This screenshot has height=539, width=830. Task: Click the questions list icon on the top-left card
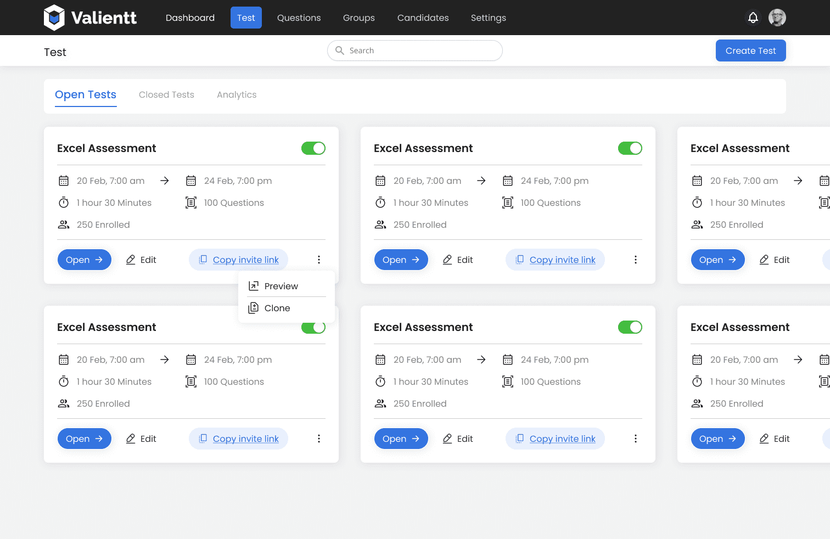[x=191, y=203]
